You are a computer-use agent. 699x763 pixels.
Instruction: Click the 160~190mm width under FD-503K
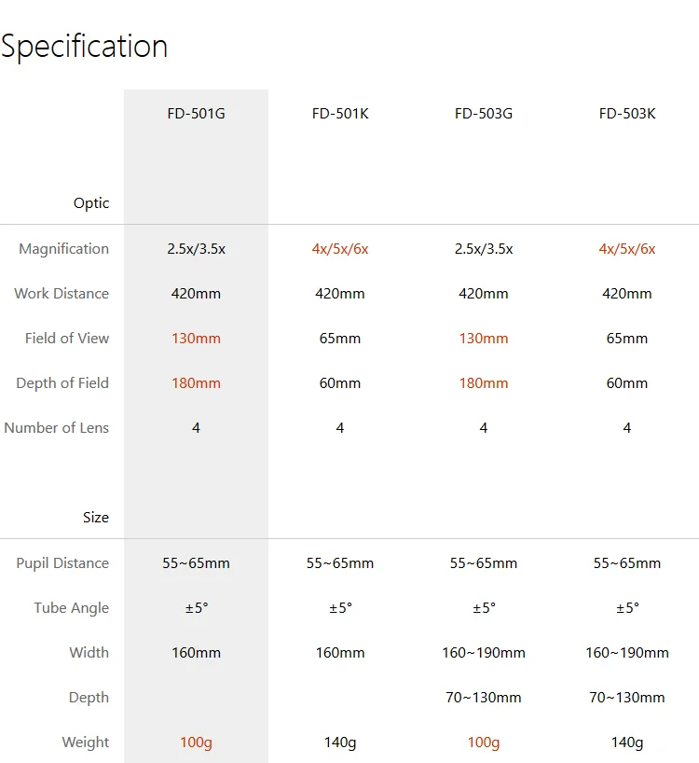(x=627, y=653)
